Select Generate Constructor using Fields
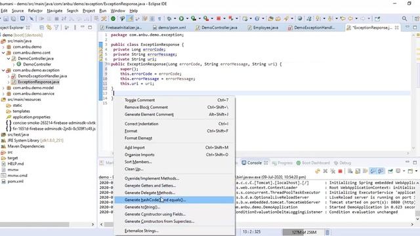The width and height of the screenshot is (420, 236). point(174,214)
